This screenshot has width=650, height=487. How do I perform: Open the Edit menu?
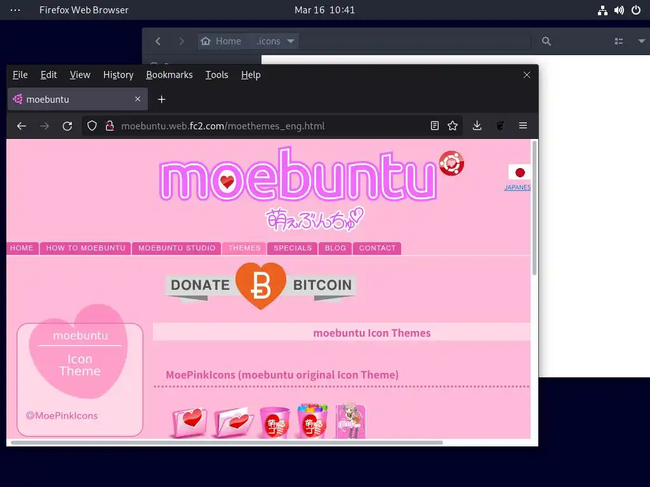48,75
